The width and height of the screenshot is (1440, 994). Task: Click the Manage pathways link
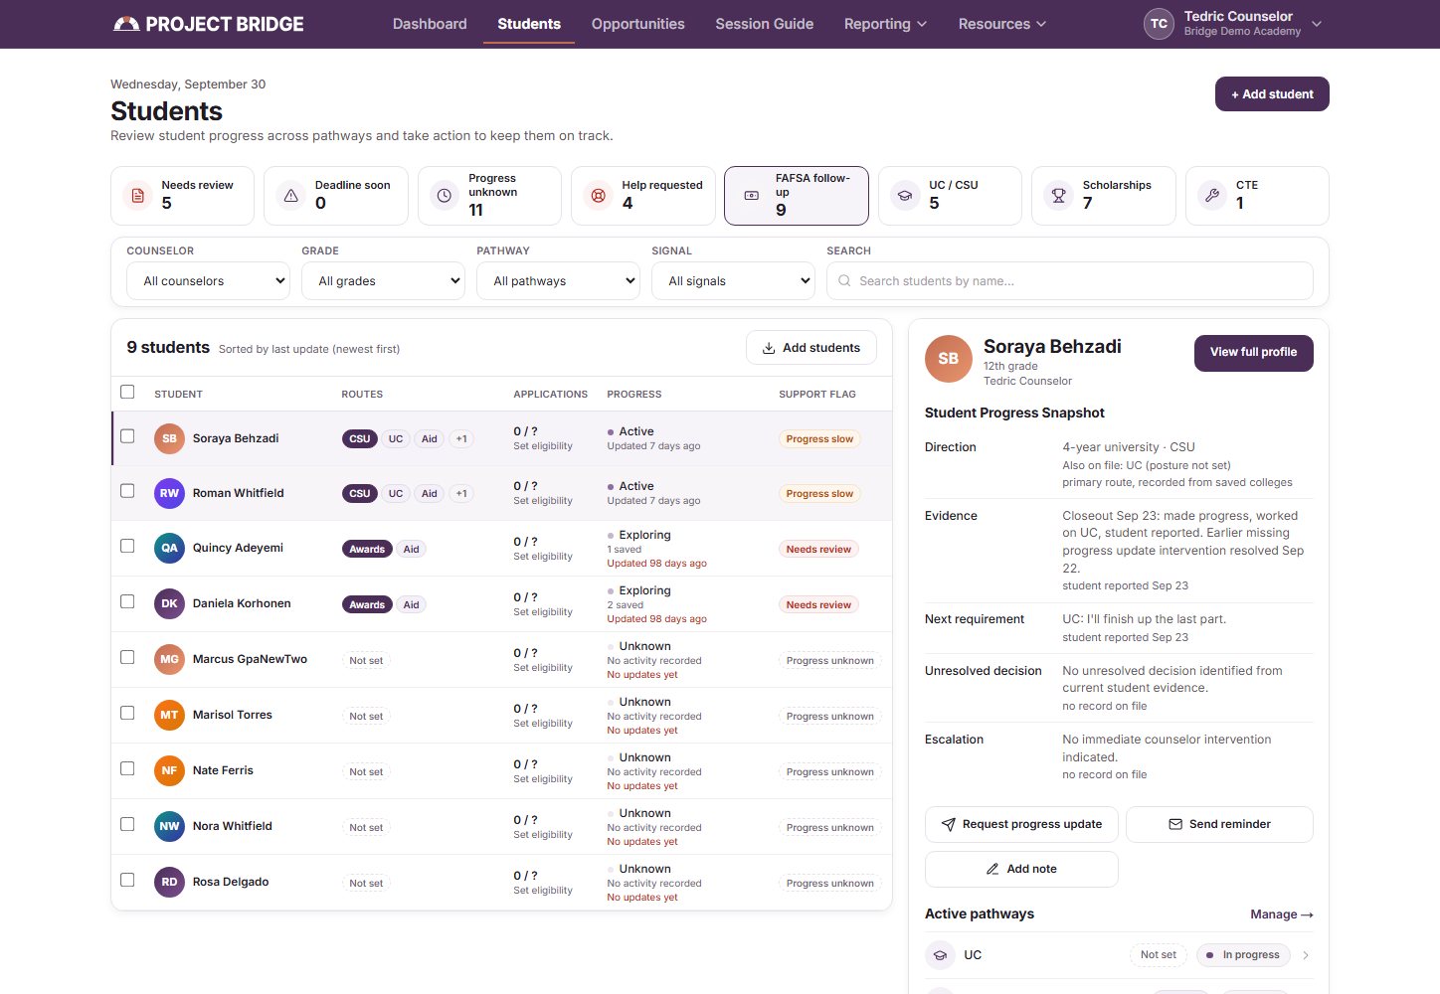(x=1282, y=914)
